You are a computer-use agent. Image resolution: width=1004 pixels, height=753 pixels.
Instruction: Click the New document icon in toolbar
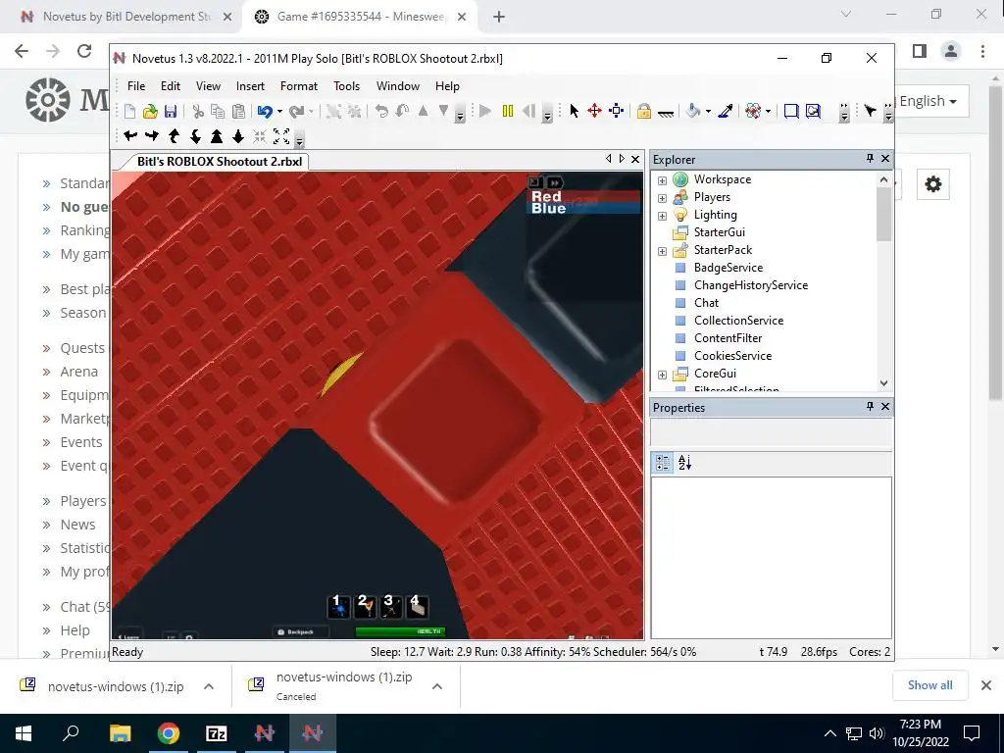tap(130, 112)
